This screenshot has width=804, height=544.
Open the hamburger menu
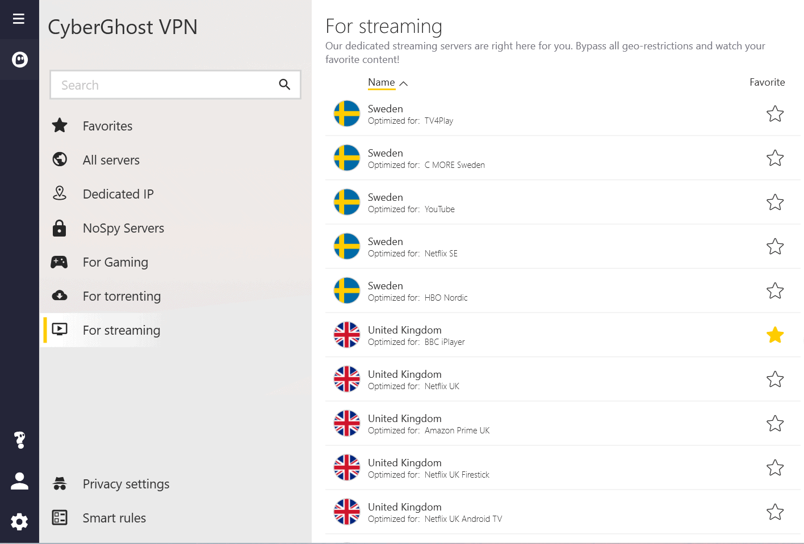pos(19,19)
